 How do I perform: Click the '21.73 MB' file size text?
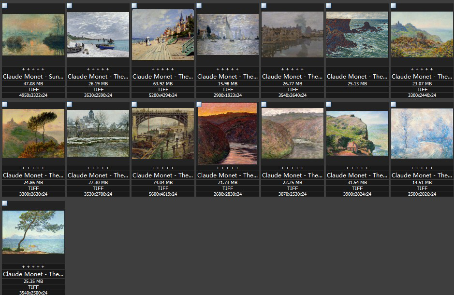[x=228, y=182]
